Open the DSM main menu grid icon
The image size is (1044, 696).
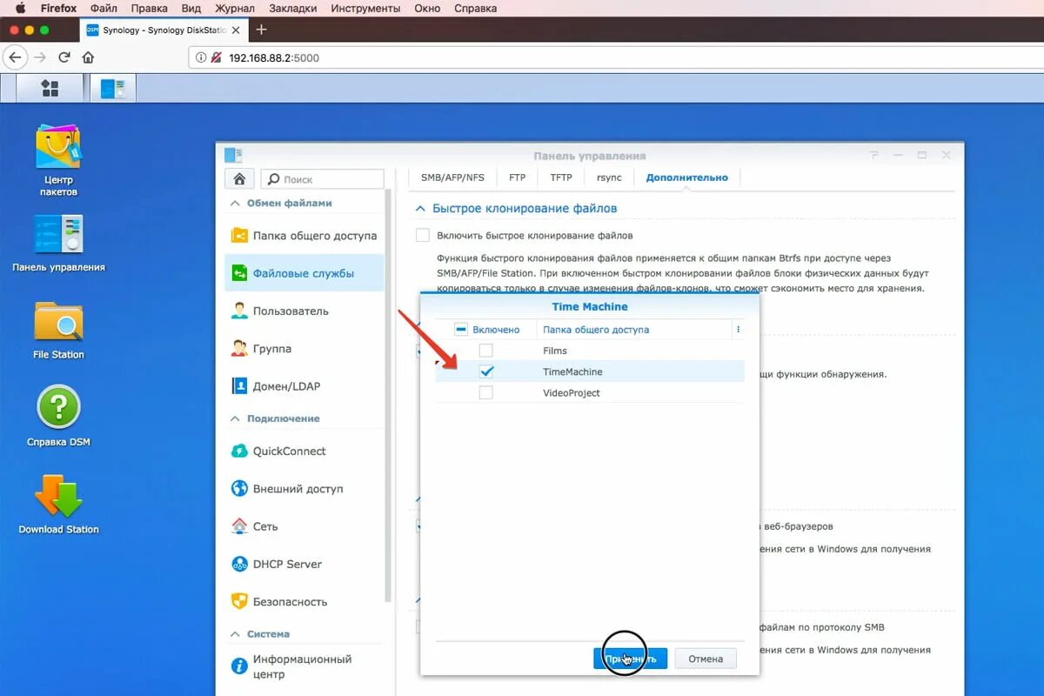click(x=50, y=88)
